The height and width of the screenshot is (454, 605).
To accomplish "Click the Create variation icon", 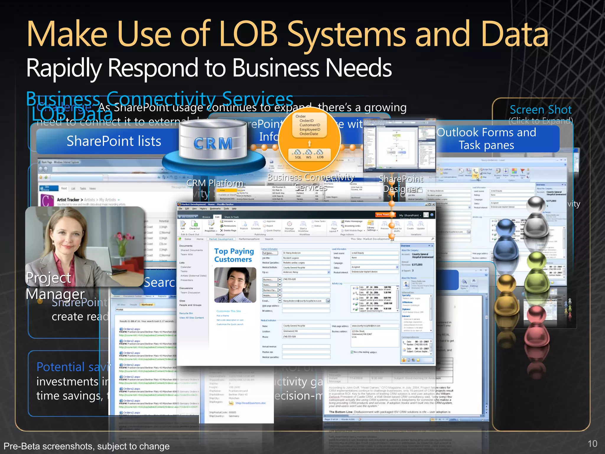I will coord(410,224).
